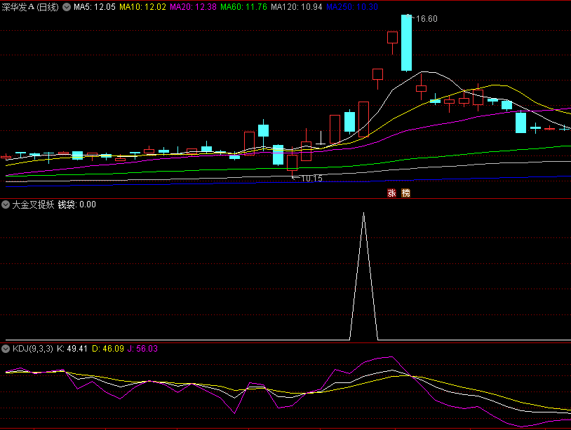571x430 pixels.
Task: Click the 大金叉捉妖 indicator name
Action: coord(33,204)
